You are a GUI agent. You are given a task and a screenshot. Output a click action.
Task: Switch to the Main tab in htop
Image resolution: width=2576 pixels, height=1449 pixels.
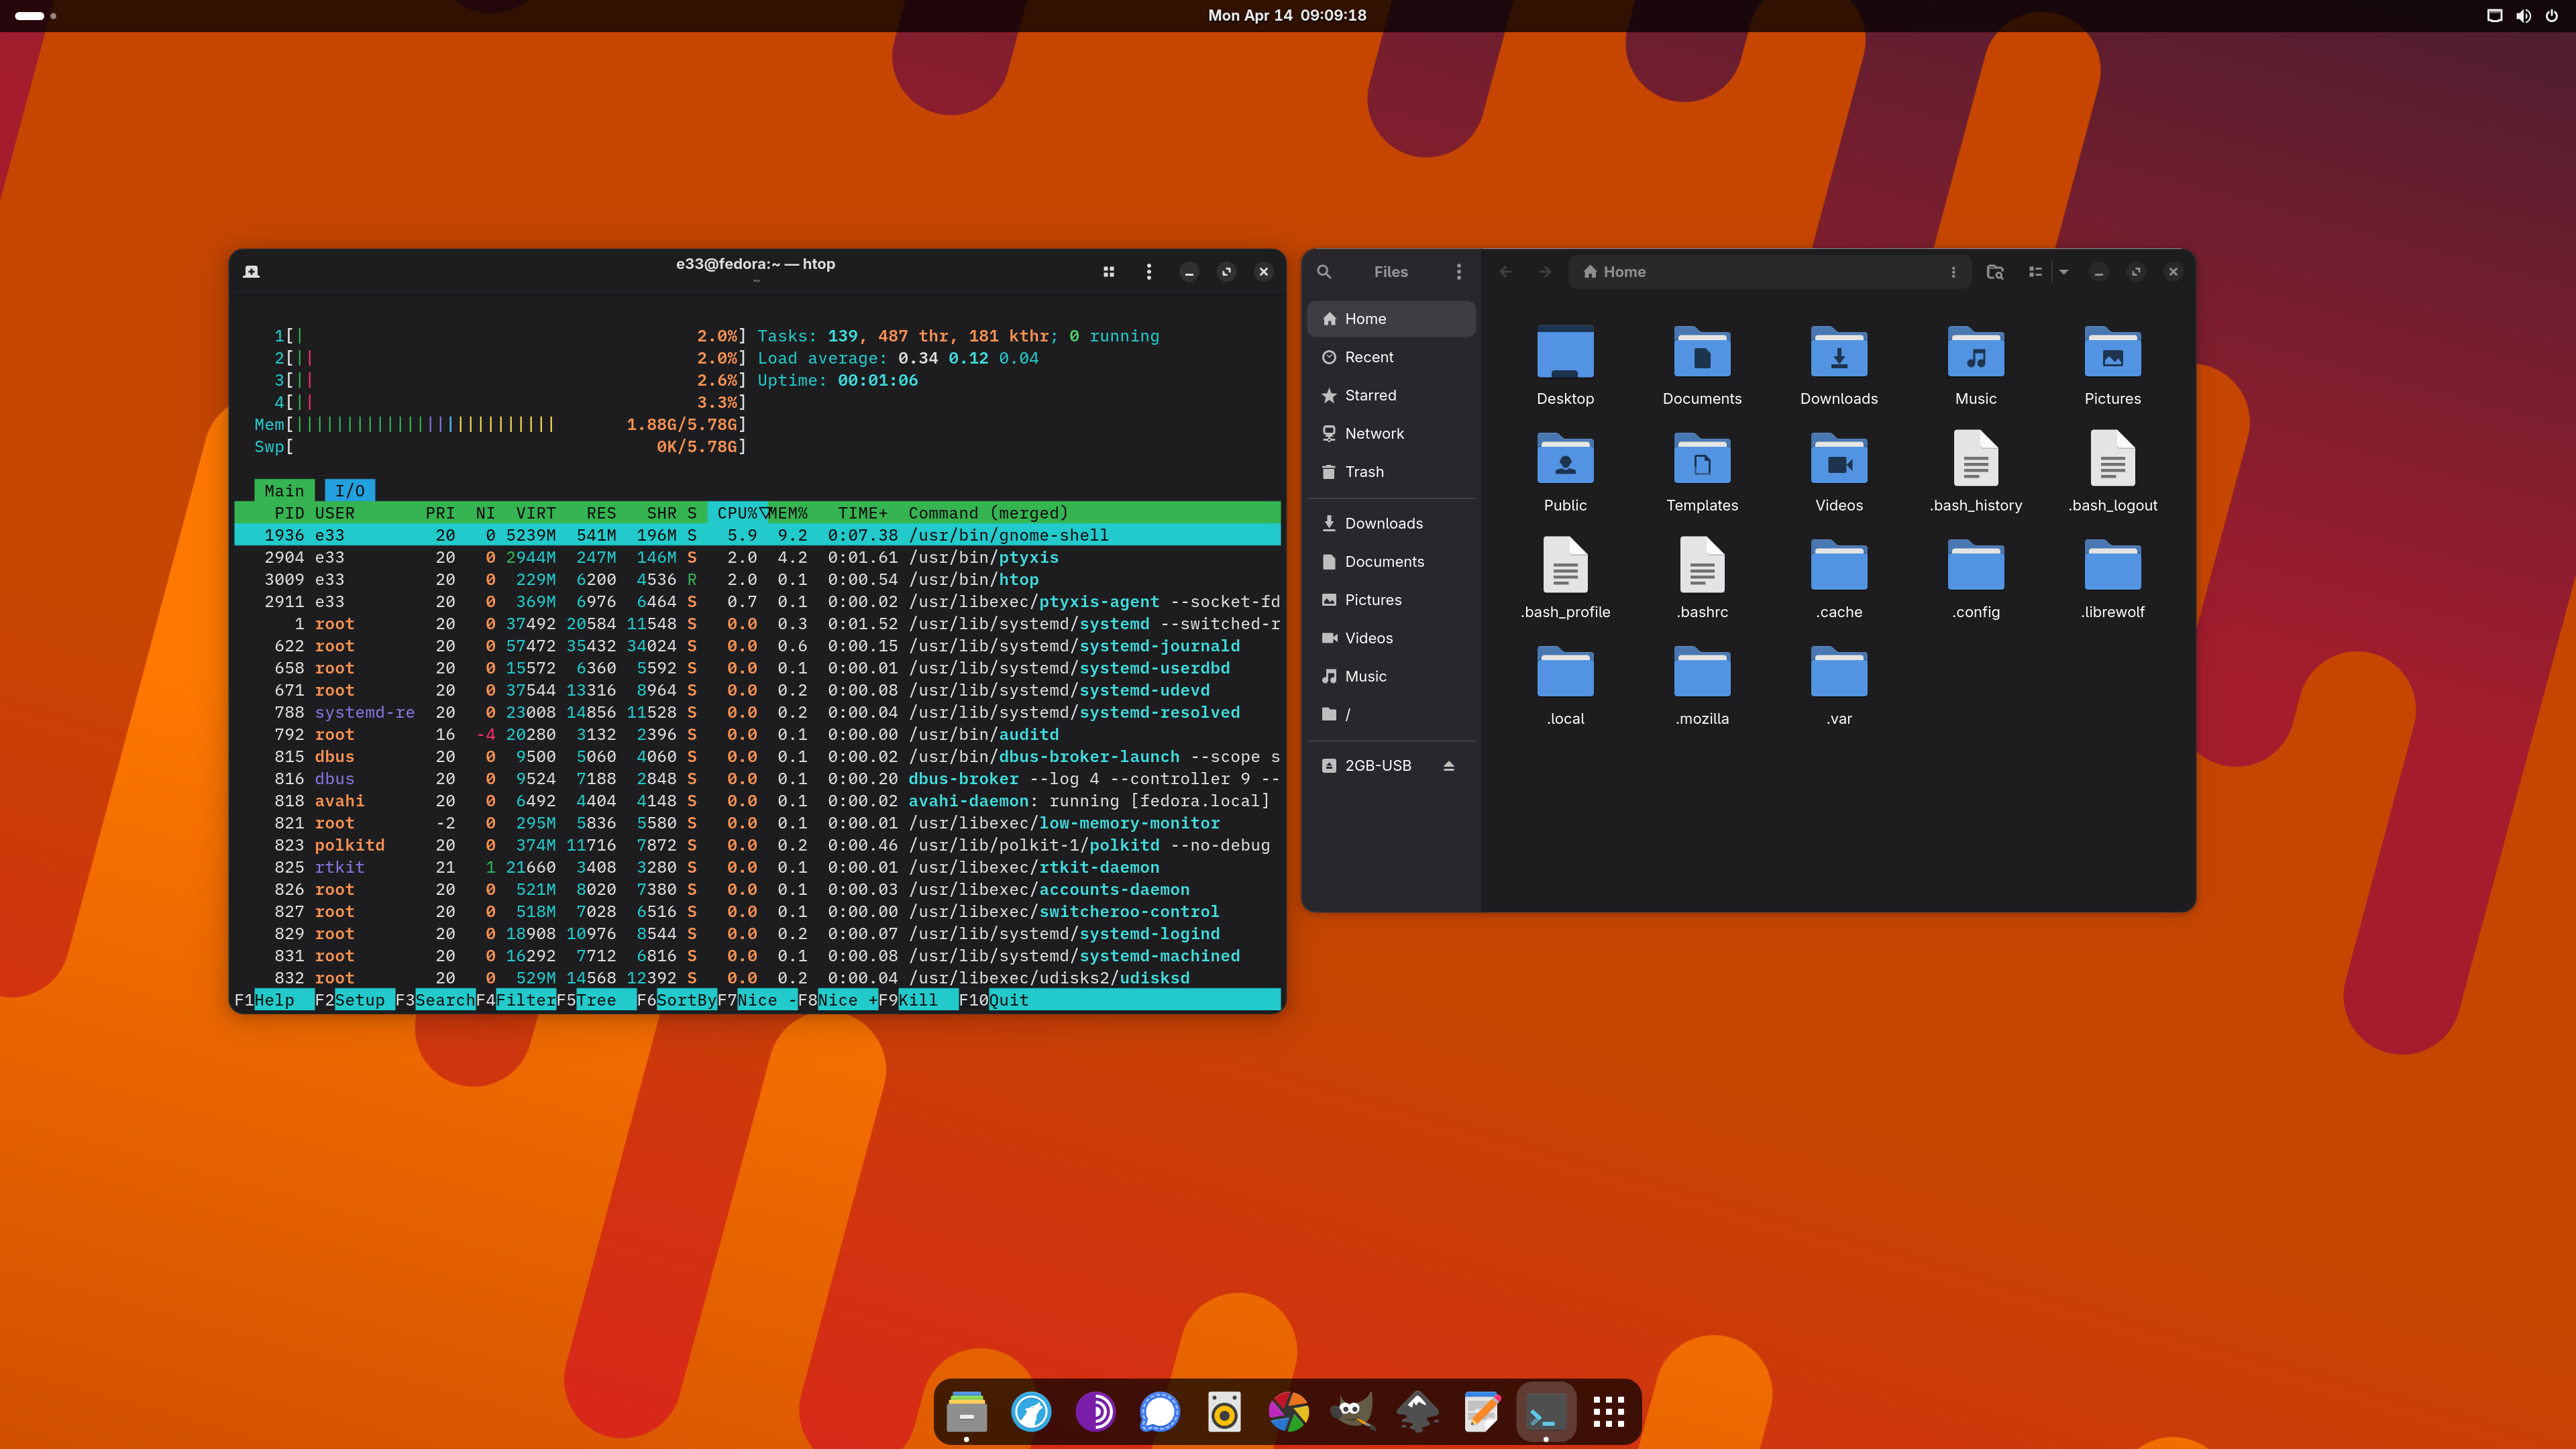(284, 491)
